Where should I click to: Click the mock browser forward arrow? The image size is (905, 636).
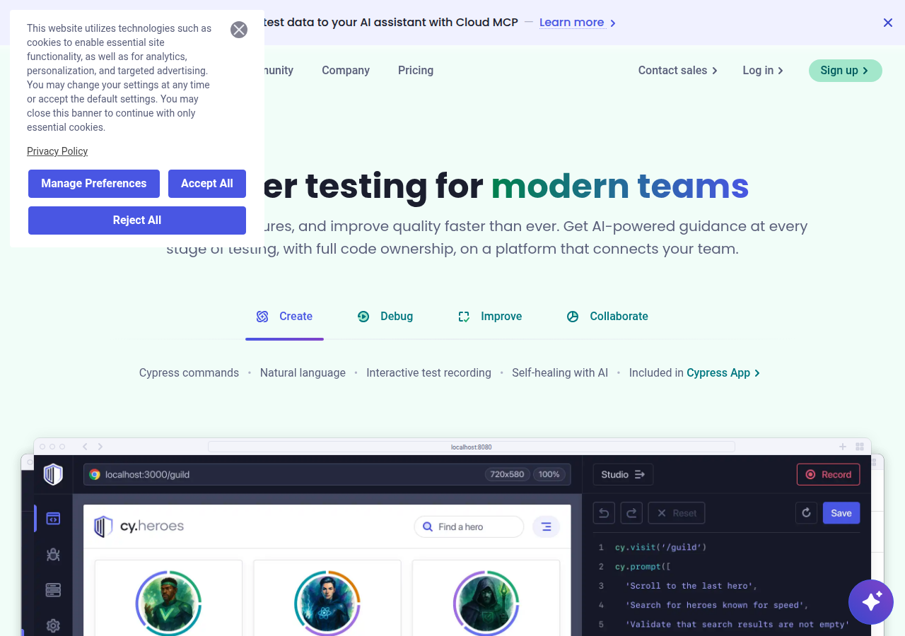click(100, 447)
